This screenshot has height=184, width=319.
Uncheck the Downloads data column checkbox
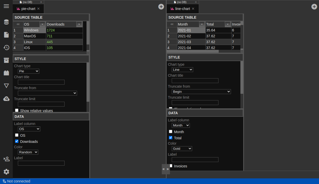click(17, 141)
